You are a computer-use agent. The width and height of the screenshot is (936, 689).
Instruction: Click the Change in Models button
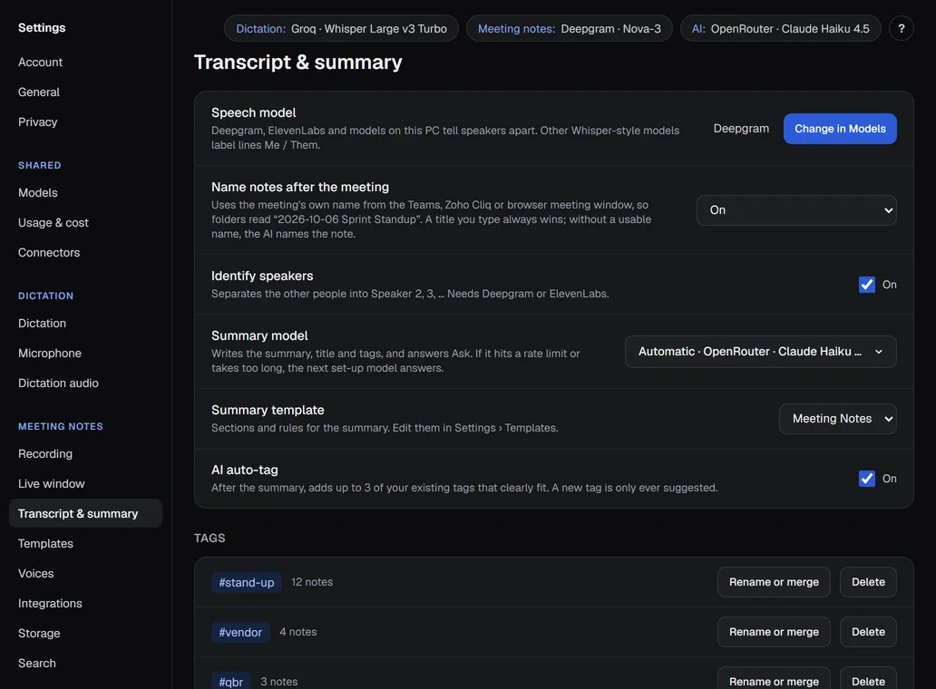839,129
